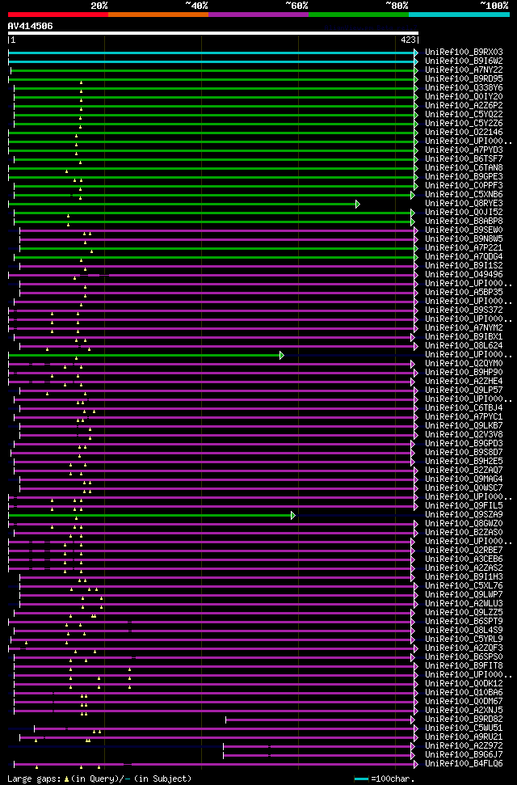Screen dimensions: 517x785
Task: Select UniRef100_B9H2E5 label
Action: coord(464,462)
